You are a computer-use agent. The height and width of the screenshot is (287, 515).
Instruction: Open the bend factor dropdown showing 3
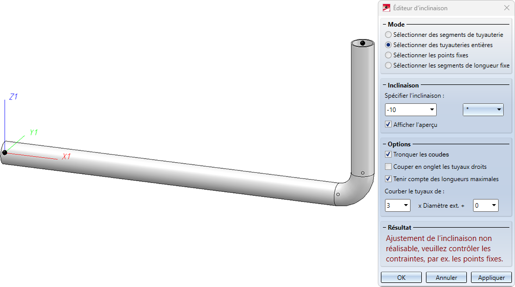pyautogui.click(x=405, y=206)
